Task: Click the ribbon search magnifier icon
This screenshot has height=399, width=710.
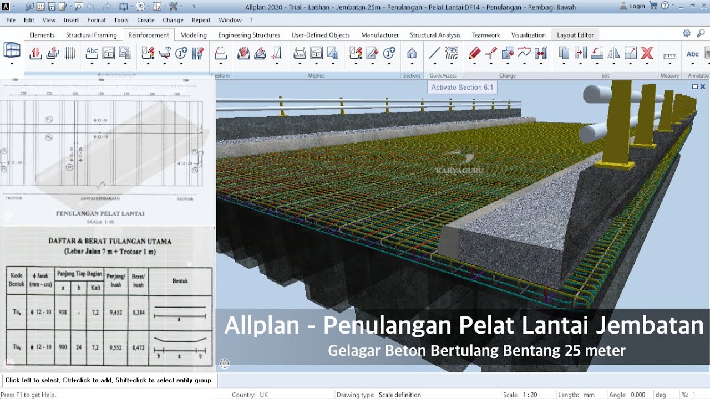Action: pos(700,33)
